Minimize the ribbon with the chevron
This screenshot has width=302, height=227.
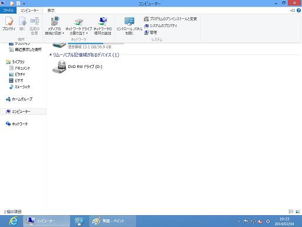tap(293, 11)
